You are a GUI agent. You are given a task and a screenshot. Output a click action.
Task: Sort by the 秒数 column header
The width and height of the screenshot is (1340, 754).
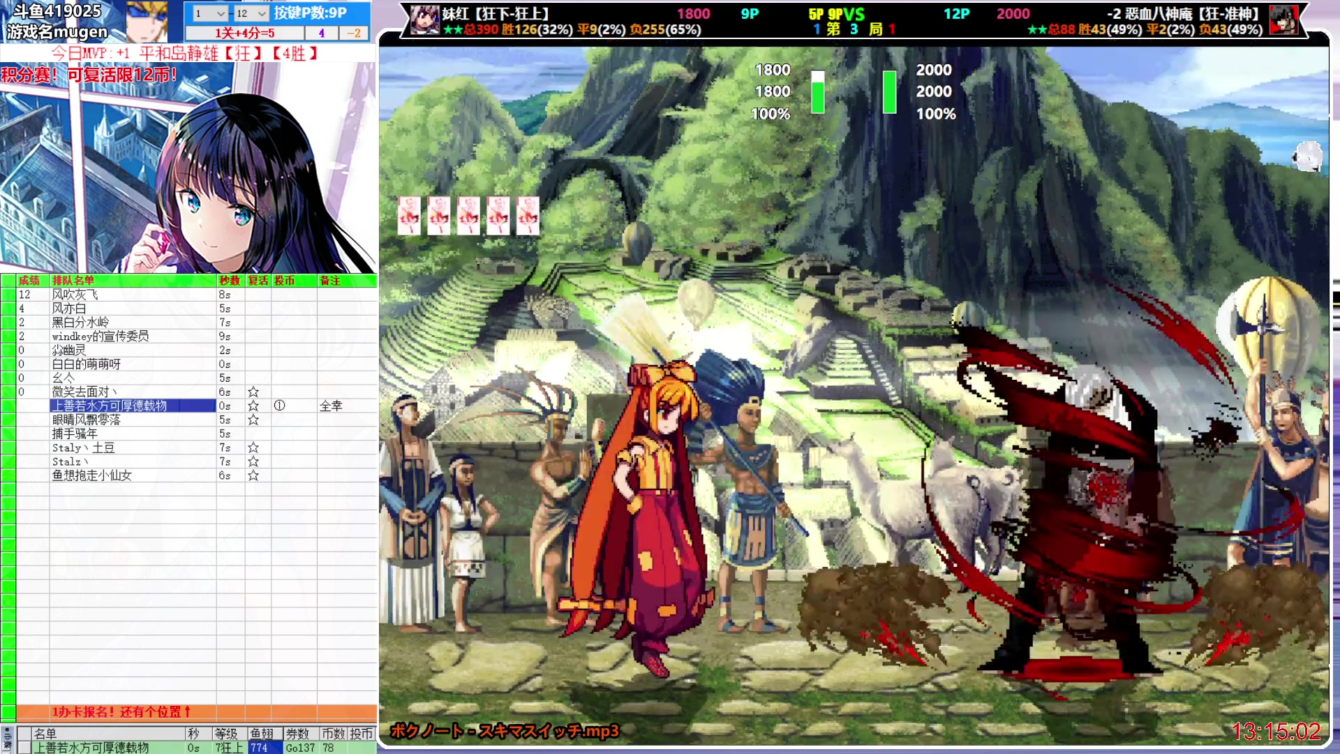pos(230,281)
